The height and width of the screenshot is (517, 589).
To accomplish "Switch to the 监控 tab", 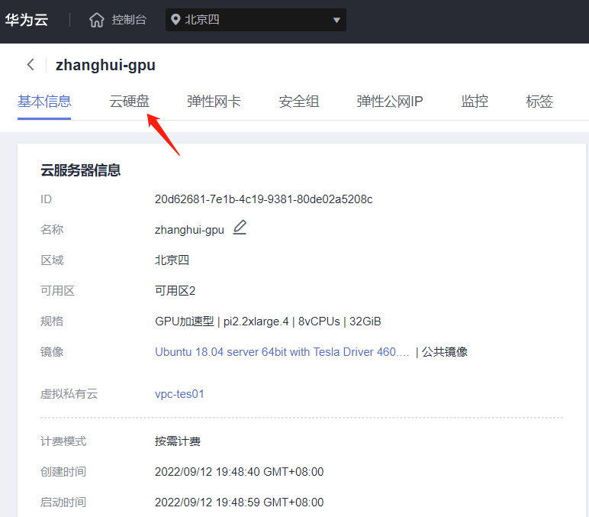I will [475, 102].
